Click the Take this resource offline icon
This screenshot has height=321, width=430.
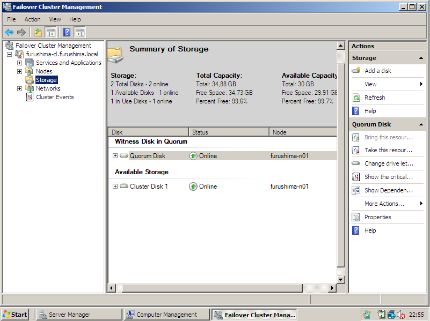pyautogui.click(x=356, y=150)
